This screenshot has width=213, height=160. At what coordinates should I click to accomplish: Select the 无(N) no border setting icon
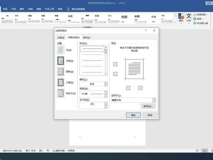click(61, 50)
